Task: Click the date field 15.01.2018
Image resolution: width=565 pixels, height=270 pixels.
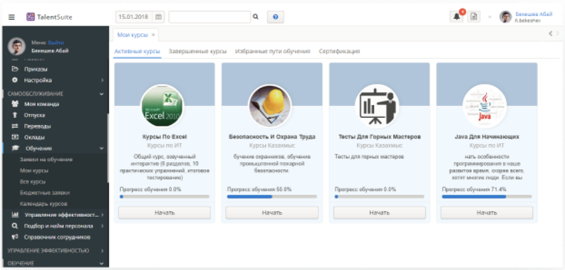Action: pos(135,17)
